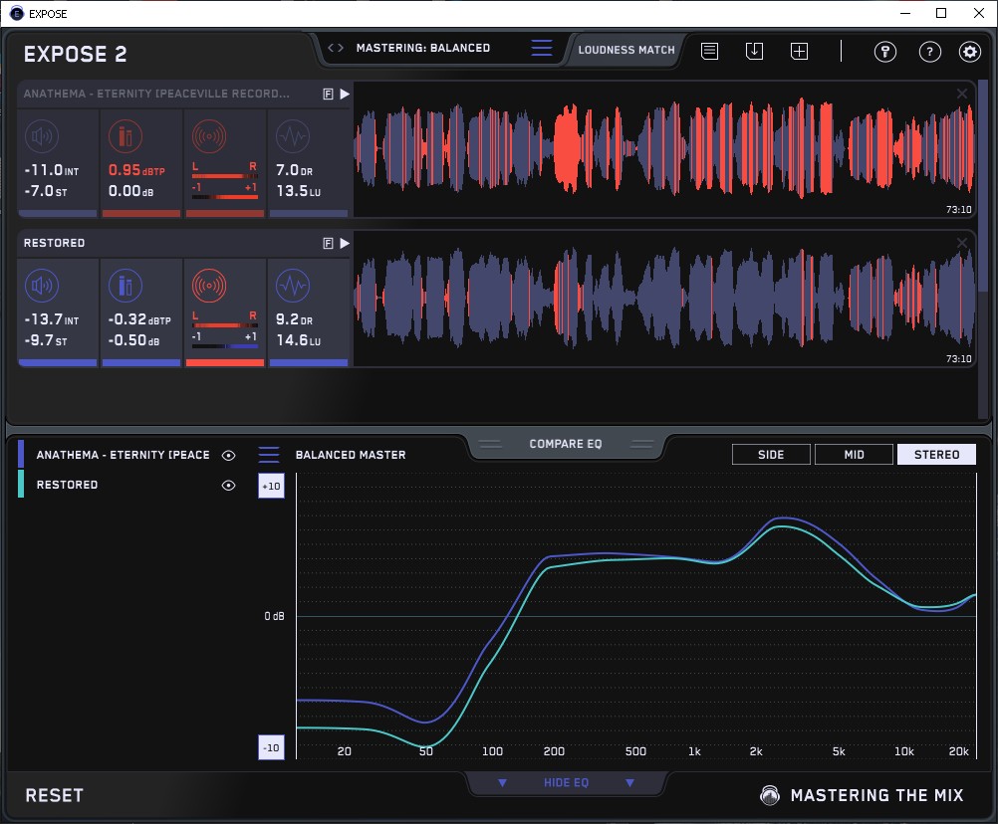This screenshot has width=998, height=824.
Task: Switch the EQ view to Mid
Action: 854,455
